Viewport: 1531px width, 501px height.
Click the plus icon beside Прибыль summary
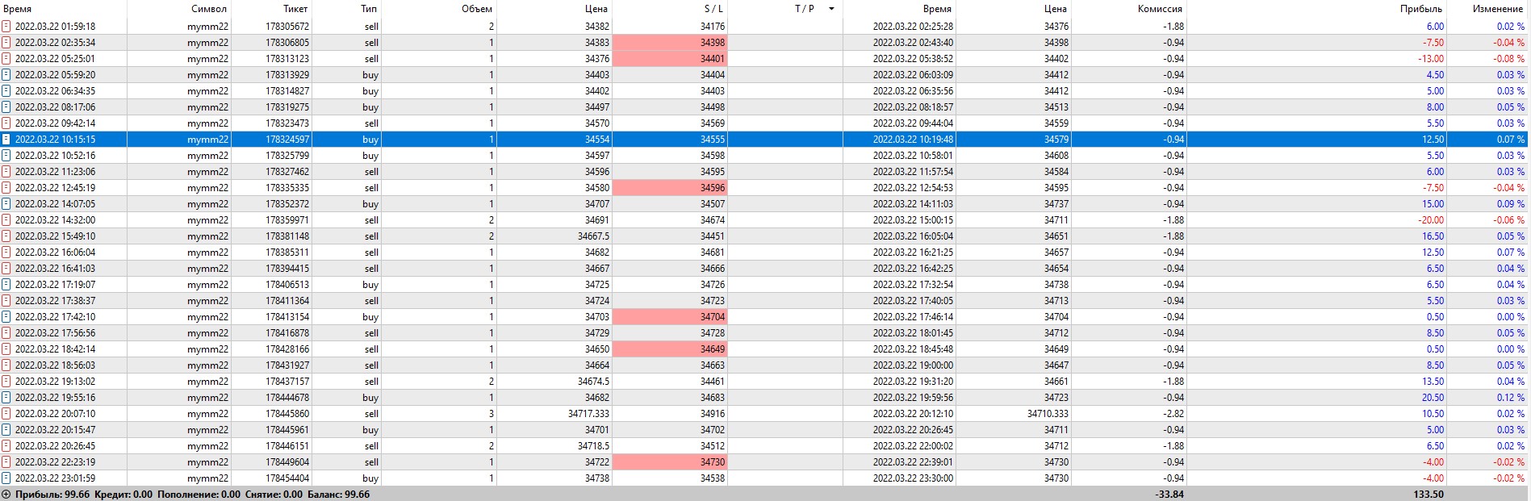point(6,495)
